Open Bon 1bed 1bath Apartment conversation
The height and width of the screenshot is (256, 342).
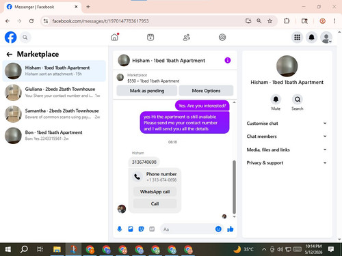point(54,135)
